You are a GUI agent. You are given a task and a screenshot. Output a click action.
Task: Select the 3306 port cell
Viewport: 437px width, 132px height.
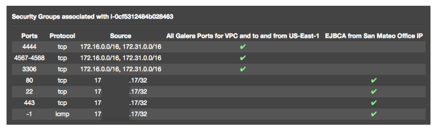click(29, 69)
